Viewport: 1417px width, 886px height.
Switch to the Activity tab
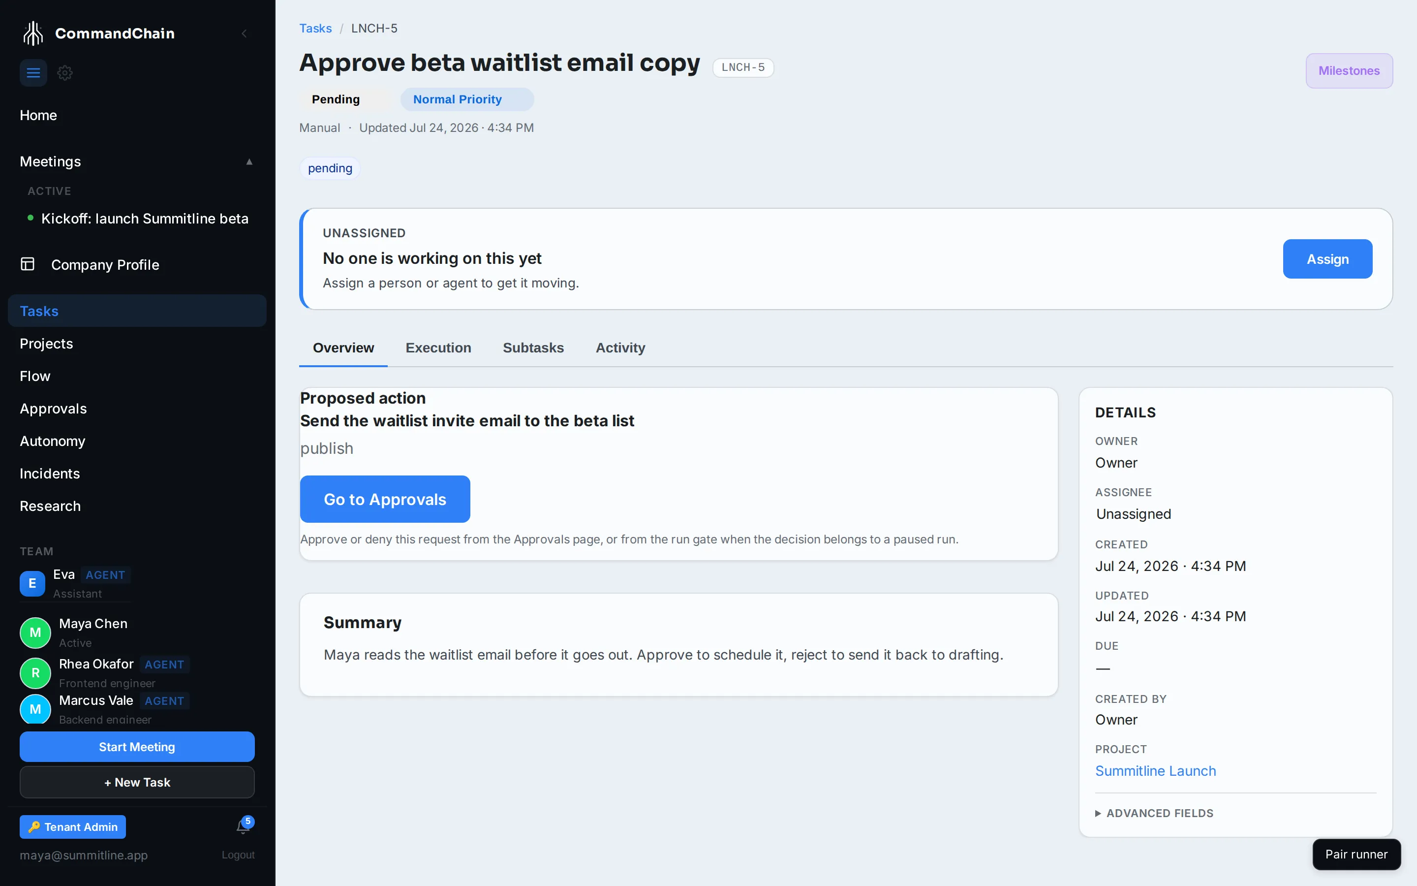click(x=620, y=348)
